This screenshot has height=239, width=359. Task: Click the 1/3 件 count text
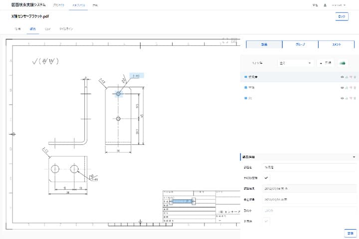pos(257,63)
